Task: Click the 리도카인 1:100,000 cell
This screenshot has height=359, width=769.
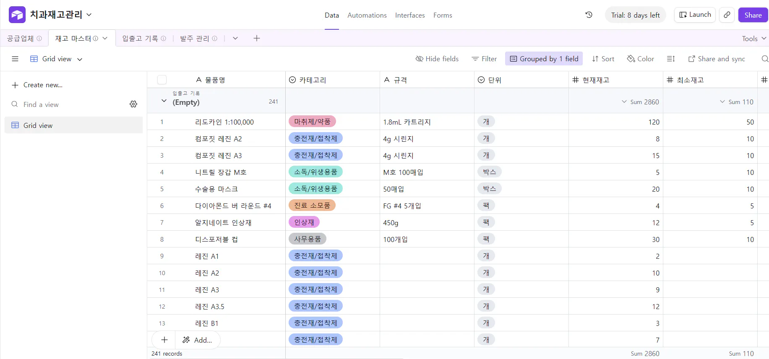Action: [224, 122]
